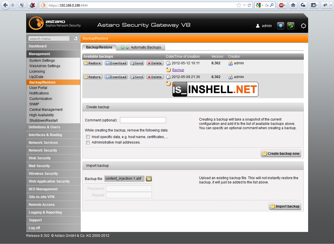
Task: Toggle Administrative mail addresses checkbox
Action: pos(88,142)
